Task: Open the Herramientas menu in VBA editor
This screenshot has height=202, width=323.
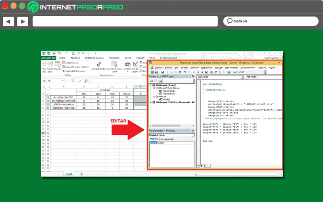Action: (x=231, y=67)
